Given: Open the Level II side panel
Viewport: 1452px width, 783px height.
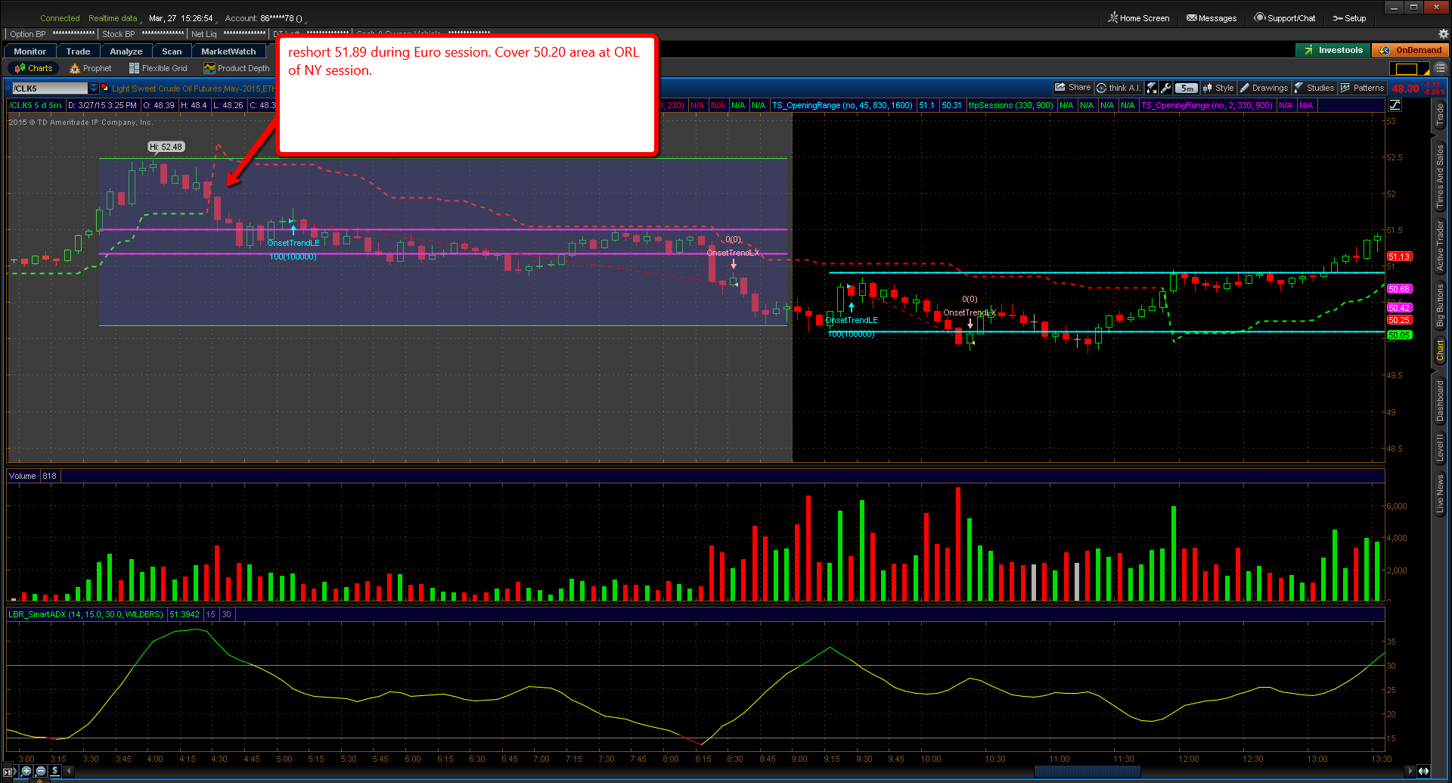Looking at the screenshot, I should pyautogui.click(x=1440, y=448).
